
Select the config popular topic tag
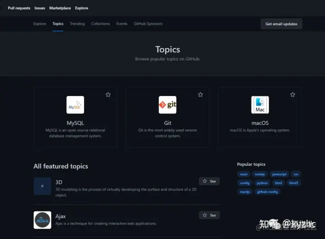coord(245,183)
